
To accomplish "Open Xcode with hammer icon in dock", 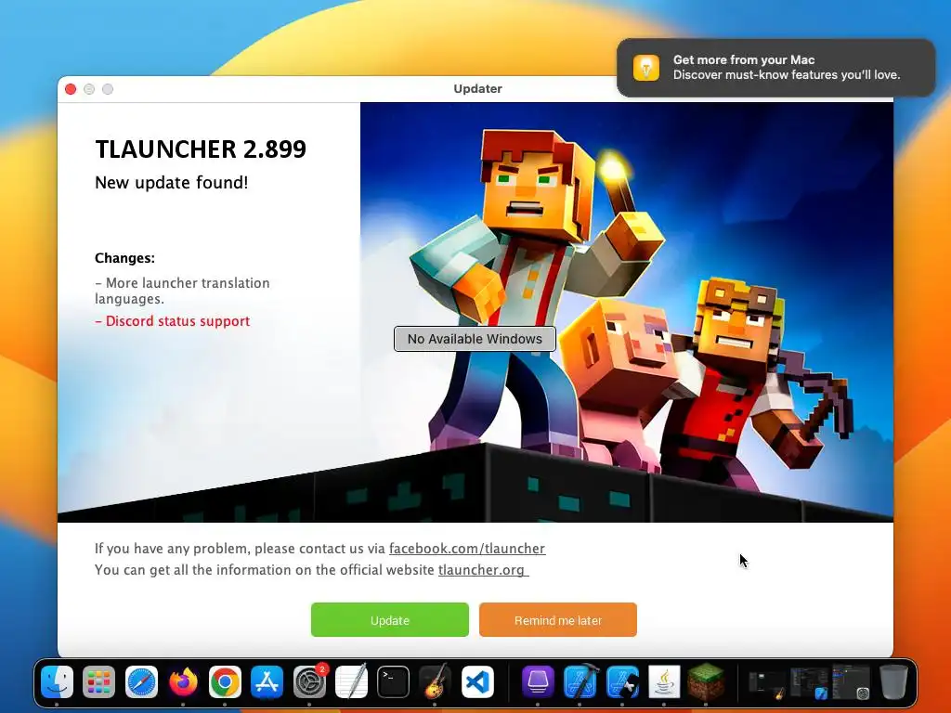I will [x=580, y=682].
